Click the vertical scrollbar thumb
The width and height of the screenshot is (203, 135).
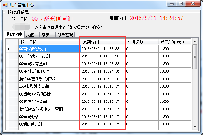point(195,56)
